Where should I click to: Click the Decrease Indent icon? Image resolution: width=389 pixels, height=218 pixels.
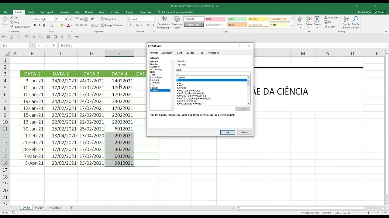click(x=92, y=25)
